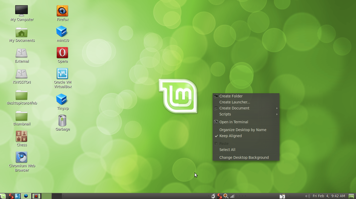
Task: Click Change Desktop Background
Action: (x=244, y=157)
